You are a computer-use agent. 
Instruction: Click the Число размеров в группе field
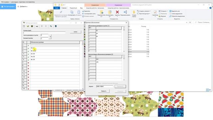coord(44,35)
